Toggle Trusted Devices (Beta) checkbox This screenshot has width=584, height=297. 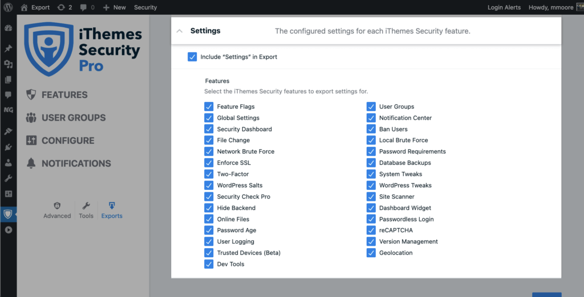(x=209, y=253)
